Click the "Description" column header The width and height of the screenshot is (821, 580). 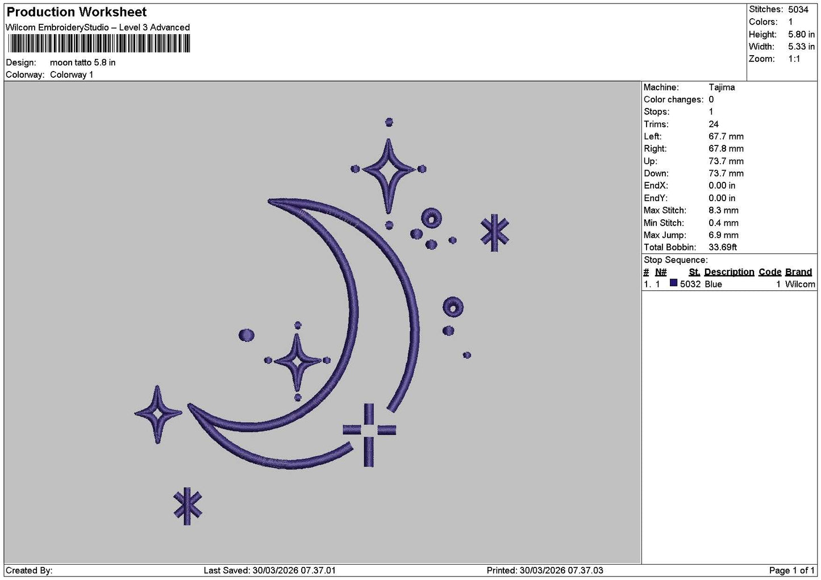coord(729,272)
